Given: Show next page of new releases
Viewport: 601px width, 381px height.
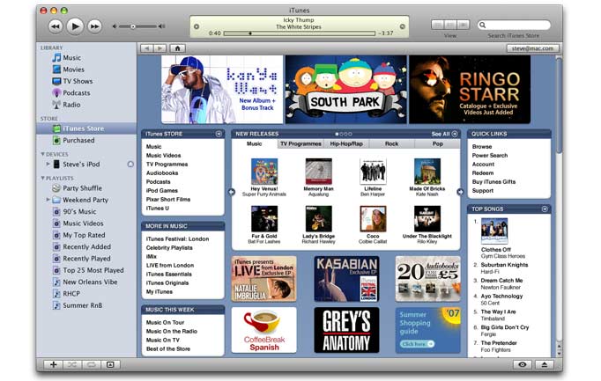Looking at the screenshot, I should [460, 192].
